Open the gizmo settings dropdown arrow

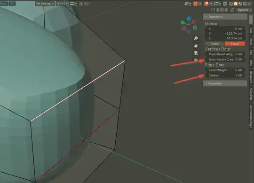[200, 4]
